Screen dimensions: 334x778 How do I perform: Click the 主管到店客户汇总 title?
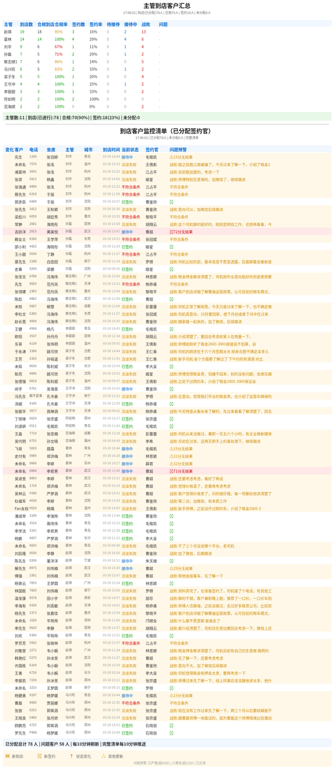click(167, 5)
